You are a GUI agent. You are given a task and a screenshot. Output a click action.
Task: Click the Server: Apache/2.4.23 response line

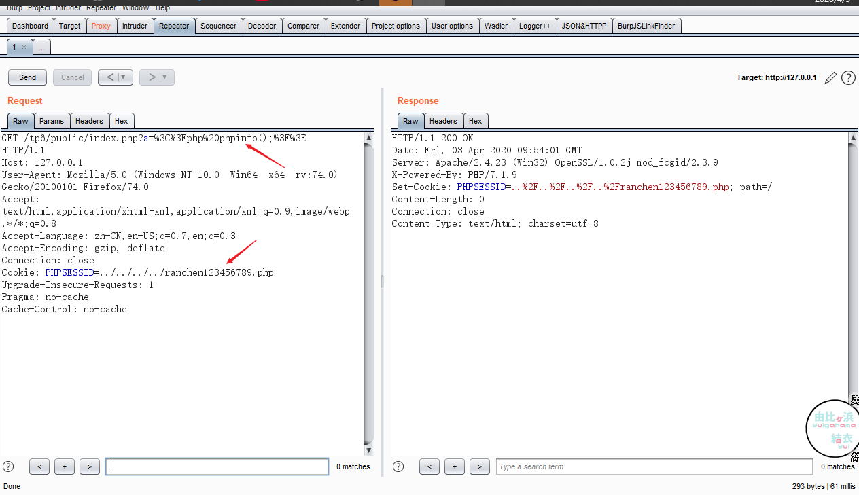555,162
